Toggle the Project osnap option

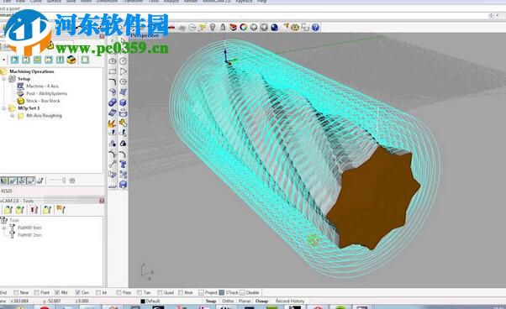(201, 292)
